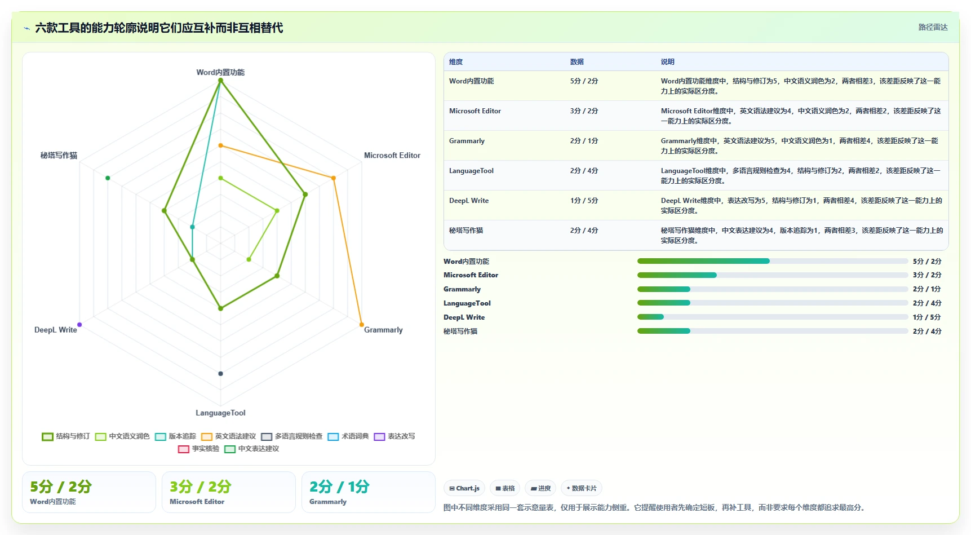The width and height of the screenshot is (971, 535).
Task: Click the 1分 / 5分 table cell
Action: coord(584,201)
